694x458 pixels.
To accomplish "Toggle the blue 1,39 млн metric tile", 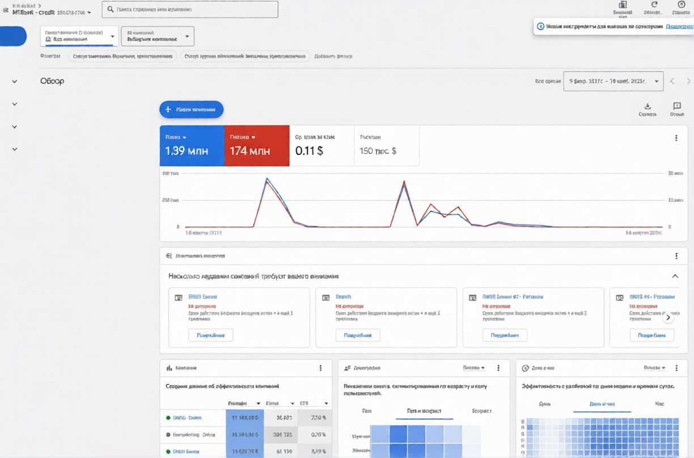I will click(x=192, y=146).
